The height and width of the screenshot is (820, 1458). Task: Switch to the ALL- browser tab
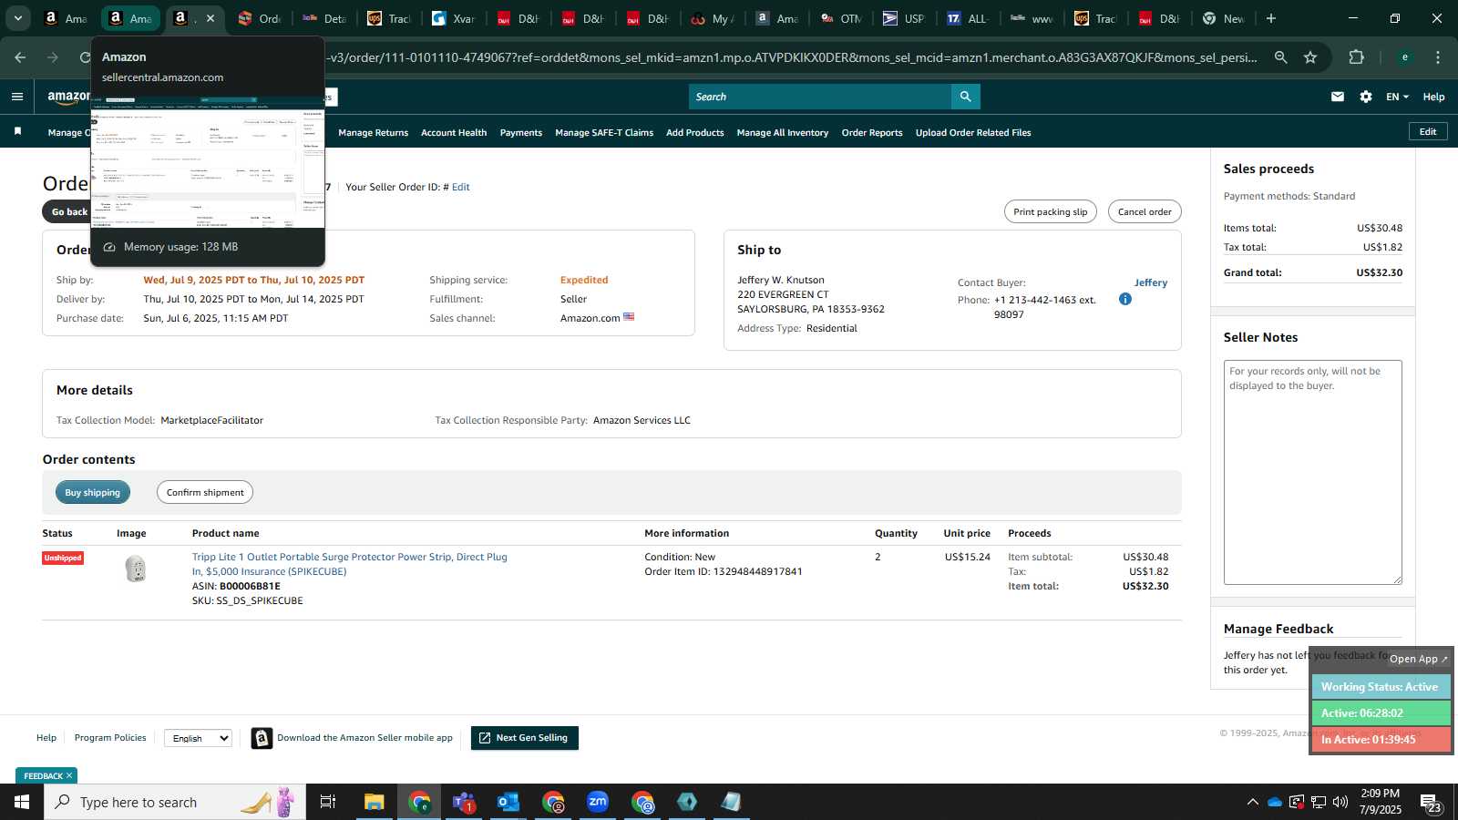[968, 18]
